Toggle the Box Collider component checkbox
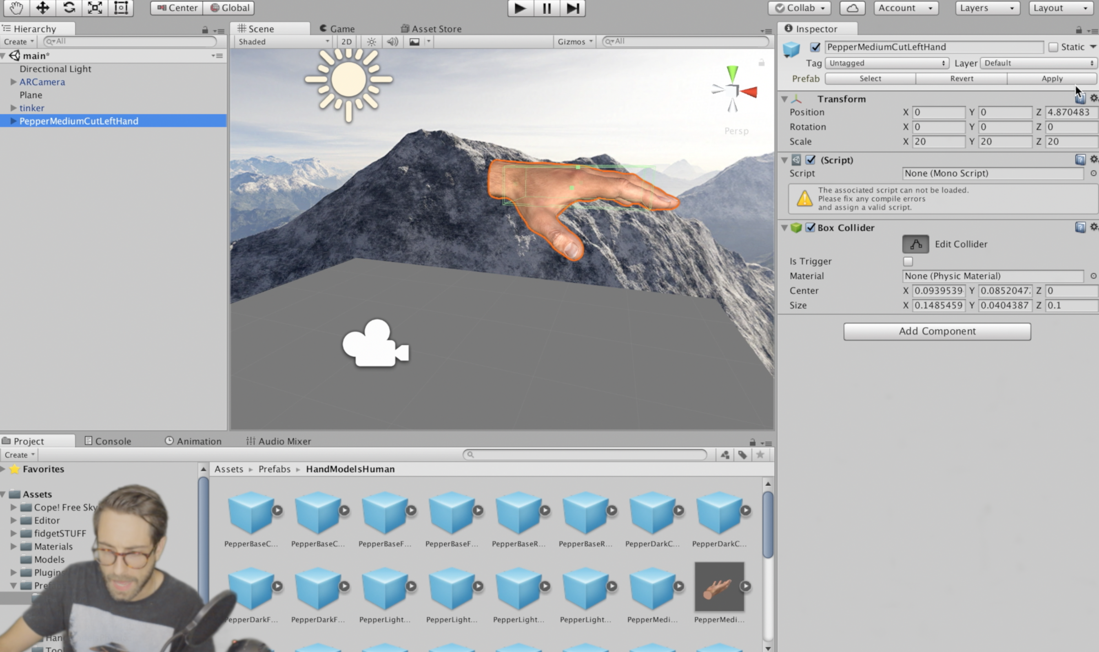 (x=812, y=227)
